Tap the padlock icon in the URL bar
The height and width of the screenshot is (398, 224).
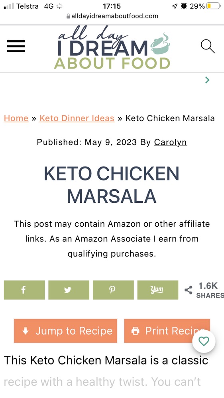coord(68,16)
